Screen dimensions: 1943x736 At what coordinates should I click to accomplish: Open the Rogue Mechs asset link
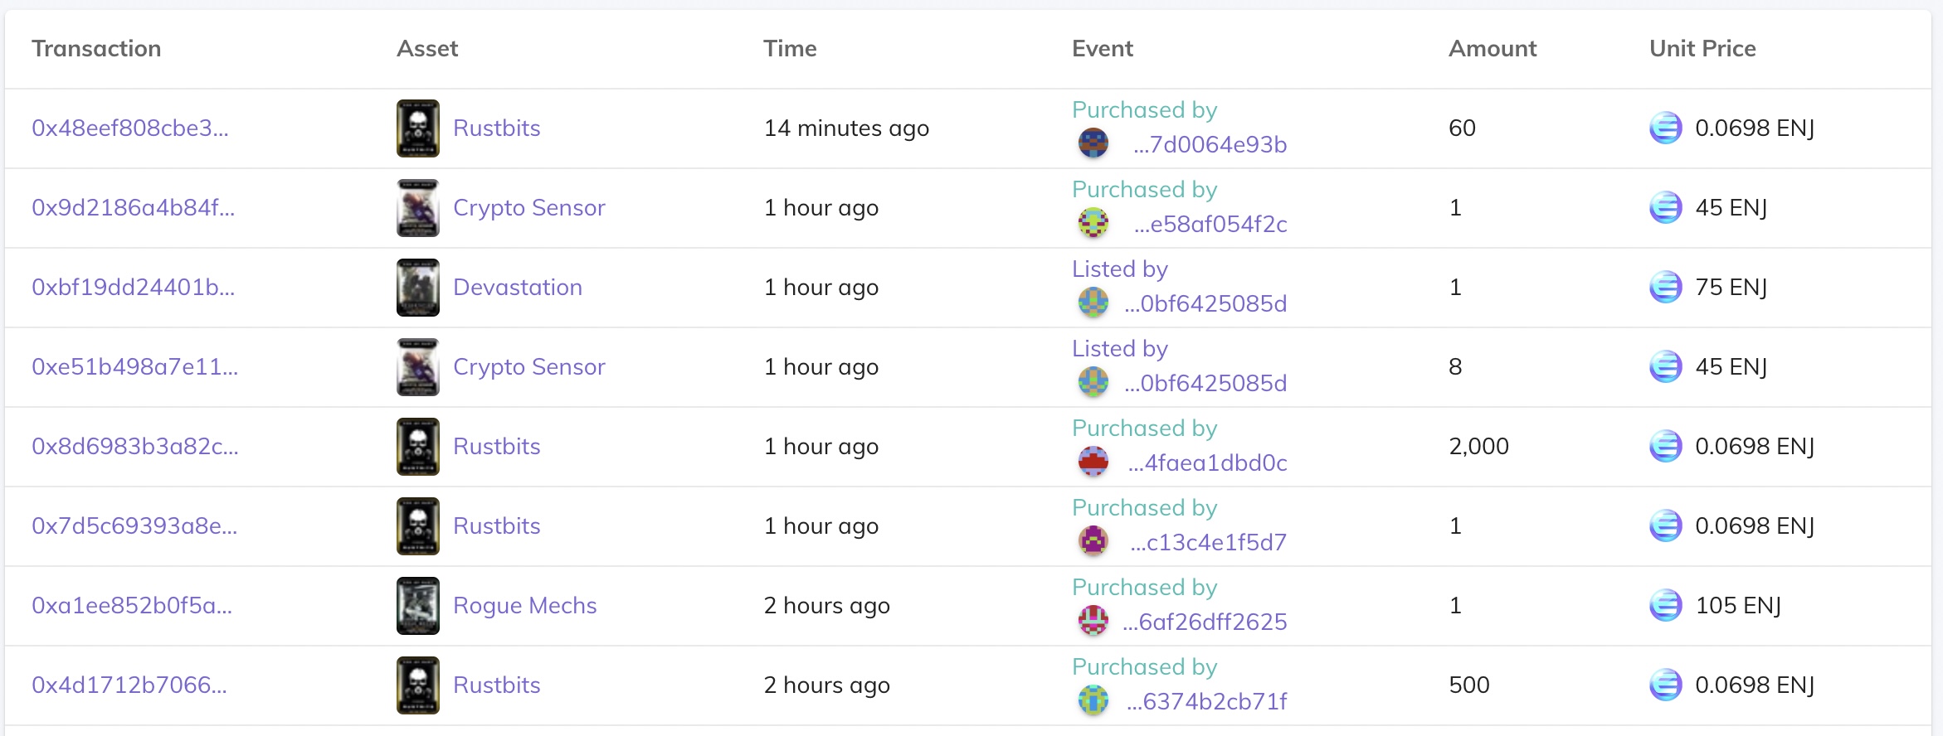(525, 606)
